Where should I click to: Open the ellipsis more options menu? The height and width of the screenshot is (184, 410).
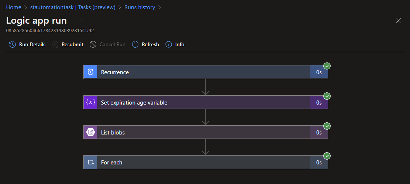click(80, 21)
